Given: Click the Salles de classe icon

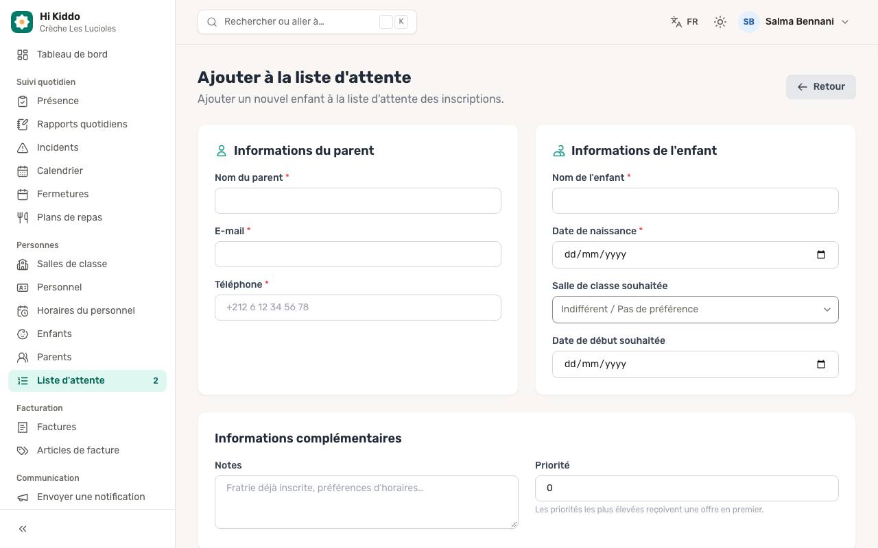Looking at the screenshot, I should tap(23, 264).
